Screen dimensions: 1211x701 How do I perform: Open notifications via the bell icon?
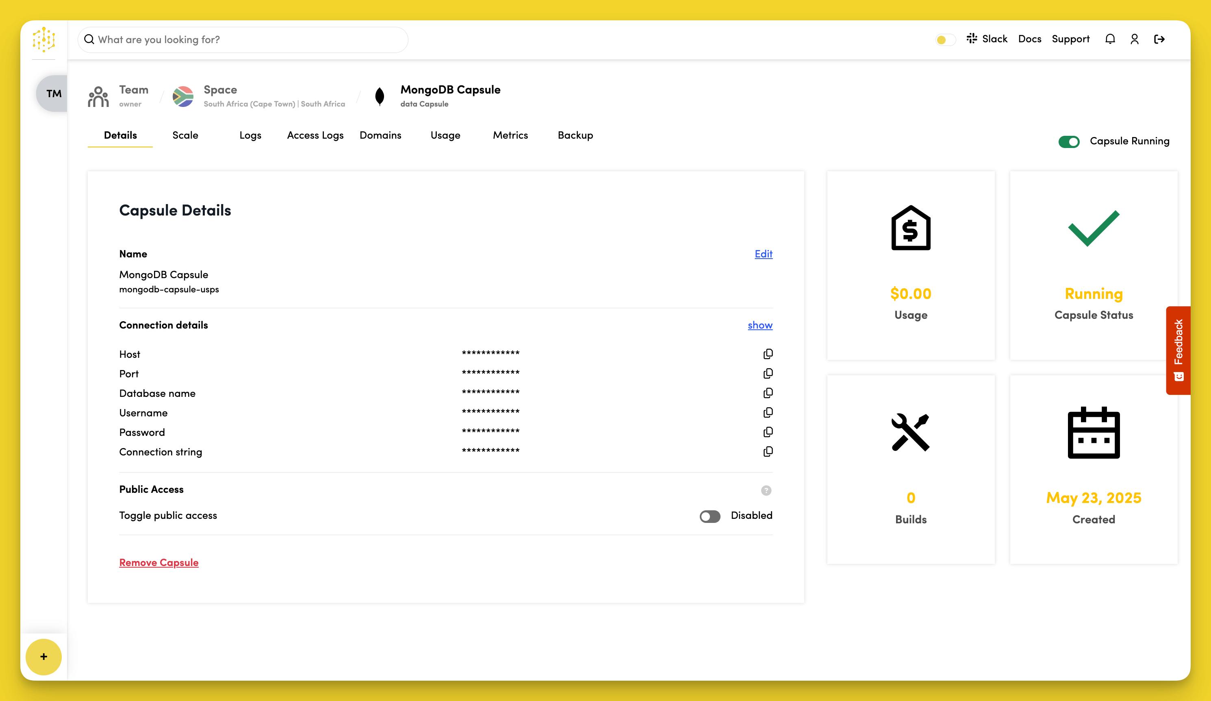click(x=1110, y=39)
